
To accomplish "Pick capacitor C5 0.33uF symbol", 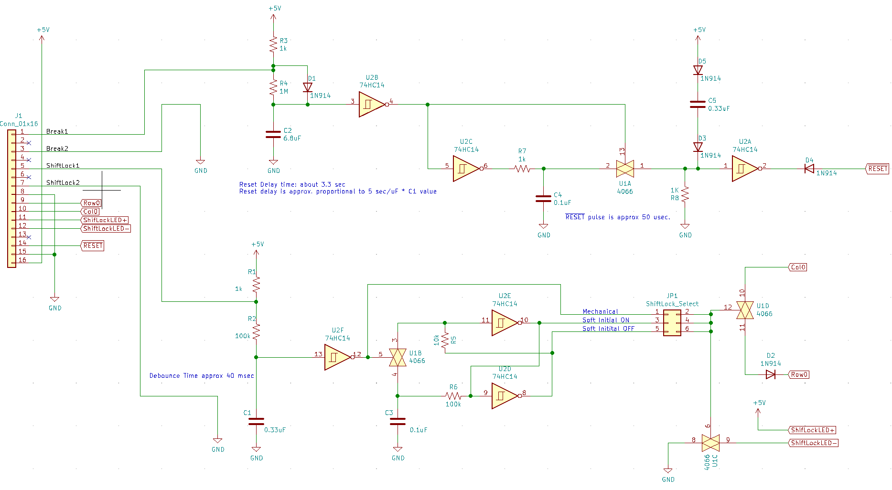I will (x=698, y=104).
